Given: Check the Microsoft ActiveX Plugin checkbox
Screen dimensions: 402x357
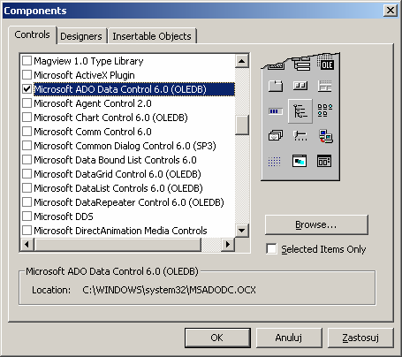Looking at the screenshot, I should point(27,75).
